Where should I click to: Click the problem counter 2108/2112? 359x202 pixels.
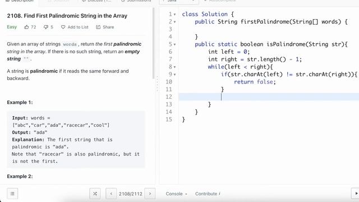(x=131, y=194)
